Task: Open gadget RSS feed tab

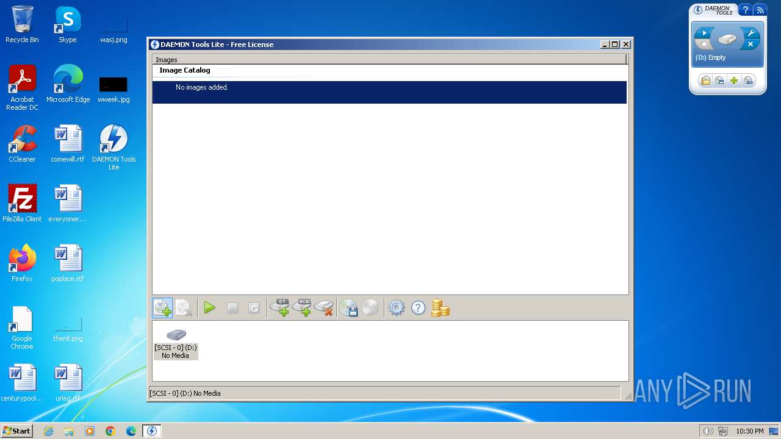Action: tap(760, 10)
